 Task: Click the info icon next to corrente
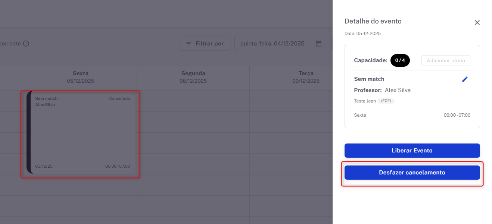click(26, 44)
